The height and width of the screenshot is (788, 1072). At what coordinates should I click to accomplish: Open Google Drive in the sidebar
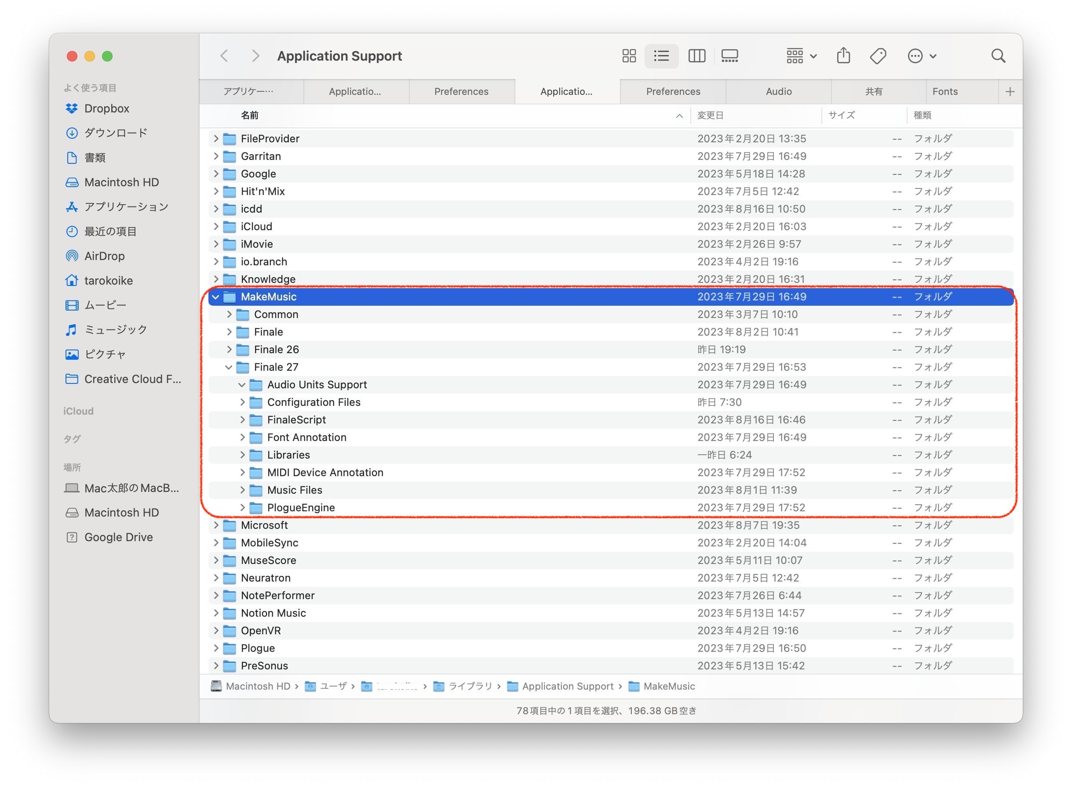click(x=118, y=537)
